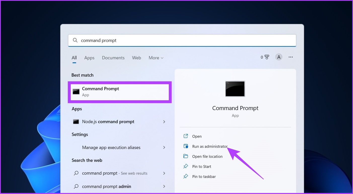Click the Command Prompt icon in Best match
This screenshot has width=353, height=194.
pyautogui.click(x=76, y=91)
